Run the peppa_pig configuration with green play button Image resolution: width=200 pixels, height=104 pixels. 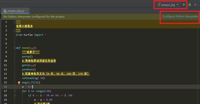184,5
